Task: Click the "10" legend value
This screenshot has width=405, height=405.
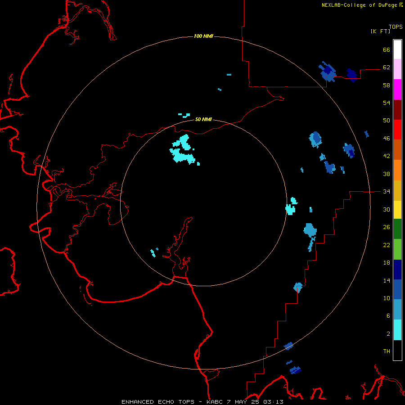Action: pyautogui.click(x=387, y=298)
